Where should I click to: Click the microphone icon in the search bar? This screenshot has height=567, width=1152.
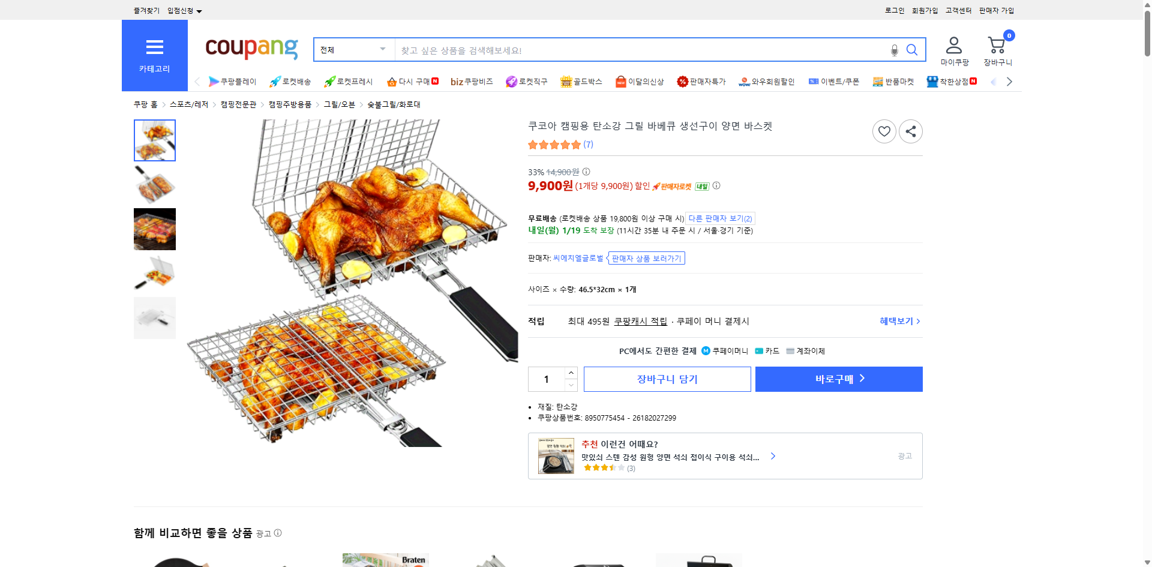(x=894, y=51)
